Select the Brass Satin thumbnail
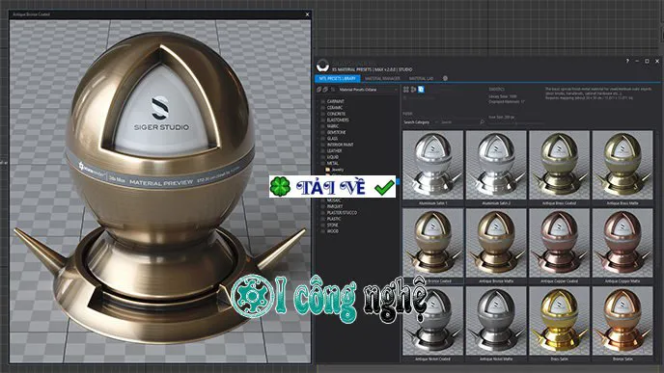664x373 pixels. click(559, 321)
